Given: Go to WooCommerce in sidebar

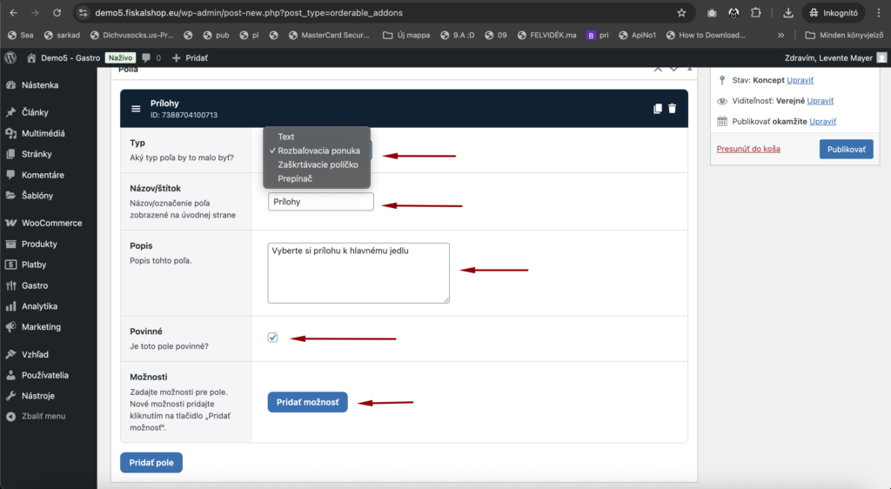Looking at the screenshot, I should coord(51,223).
